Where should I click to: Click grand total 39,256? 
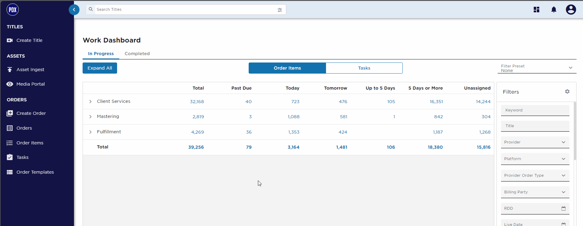tap(196, 147)
